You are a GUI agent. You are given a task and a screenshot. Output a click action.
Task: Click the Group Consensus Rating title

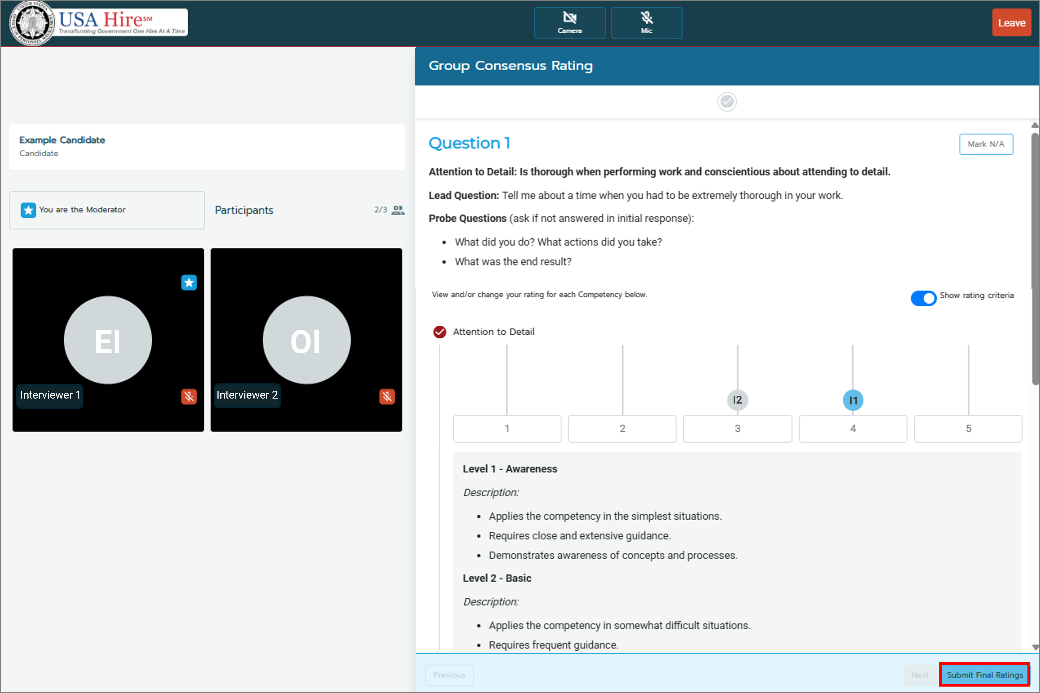pyautogui.click(x=510, y=66)
